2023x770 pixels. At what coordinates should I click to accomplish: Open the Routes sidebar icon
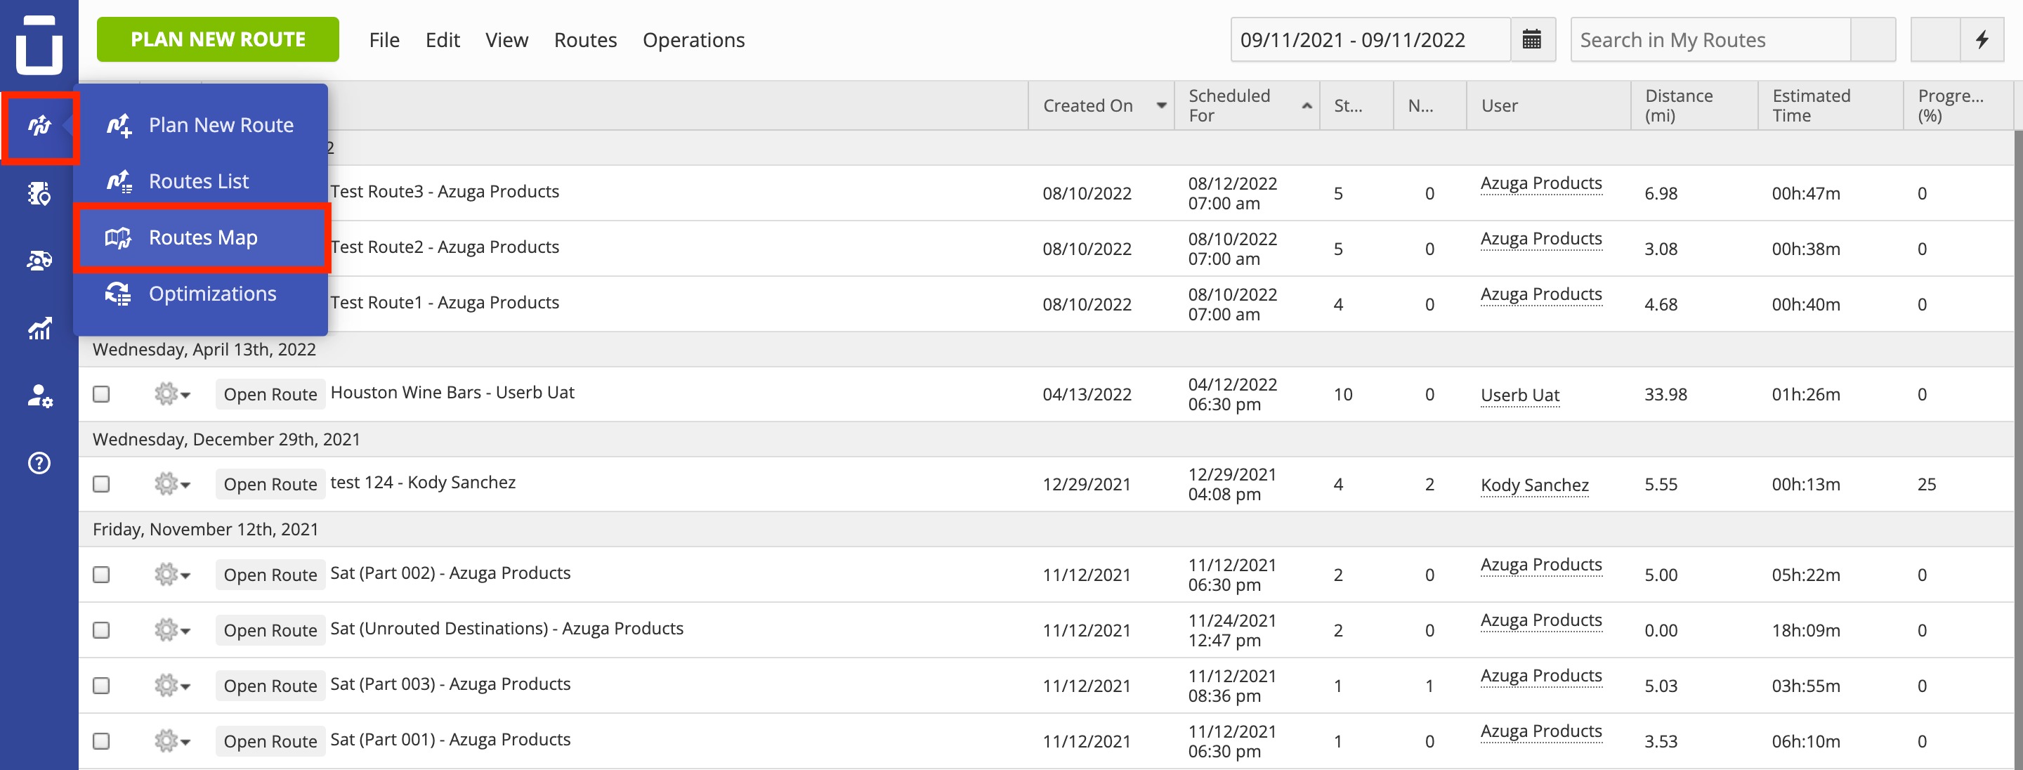39,126
